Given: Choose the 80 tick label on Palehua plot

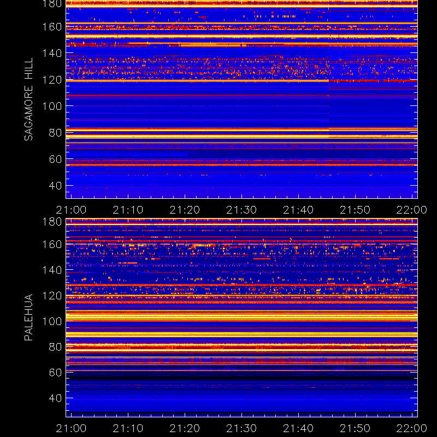Looking at the screenshot, I should pyautogui.click(x=55, y=347).
